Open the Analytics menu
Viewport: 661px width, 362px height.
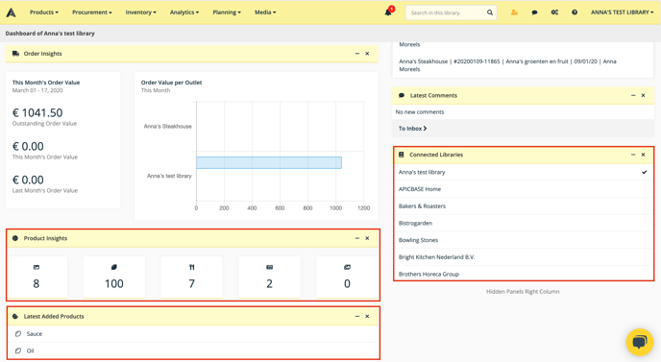[x=184, y=12]
